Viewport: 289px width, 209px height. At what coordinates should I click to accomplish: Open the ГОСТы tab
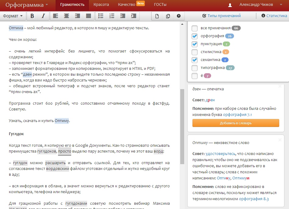[160, 5]
